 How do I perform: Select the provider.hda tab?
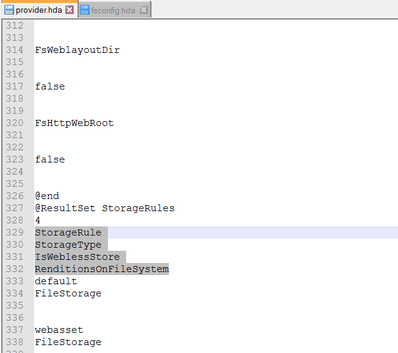click(38, 10)
